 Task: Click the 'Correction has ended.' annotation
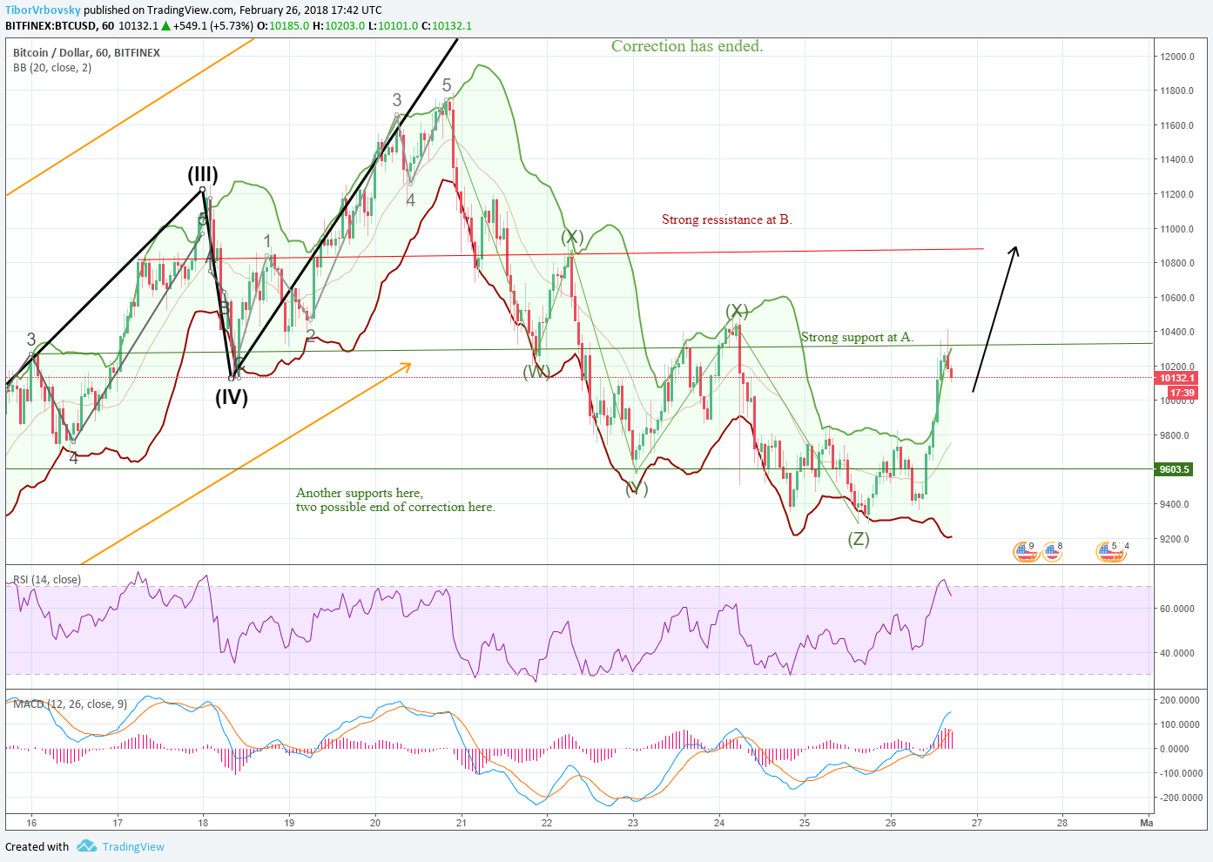687,46
